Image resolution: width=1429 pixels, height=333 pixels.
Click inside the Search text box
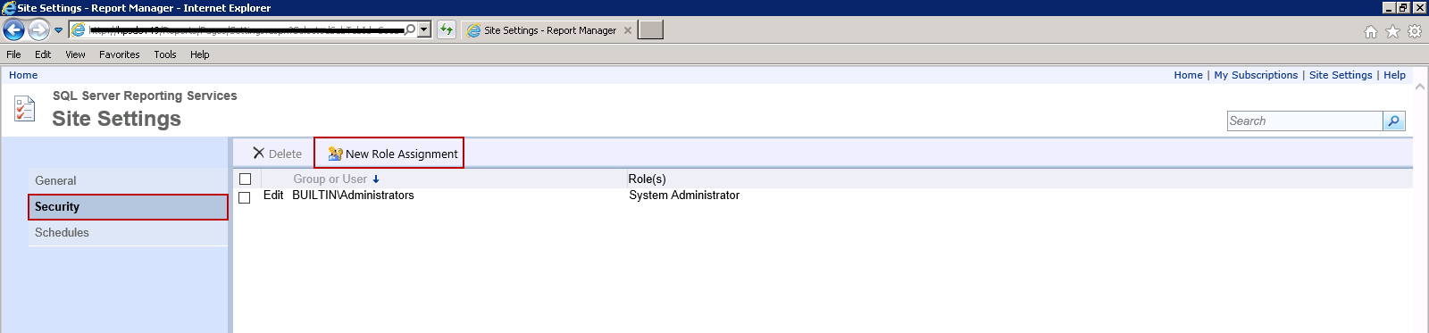click(x=1305, y=121)
